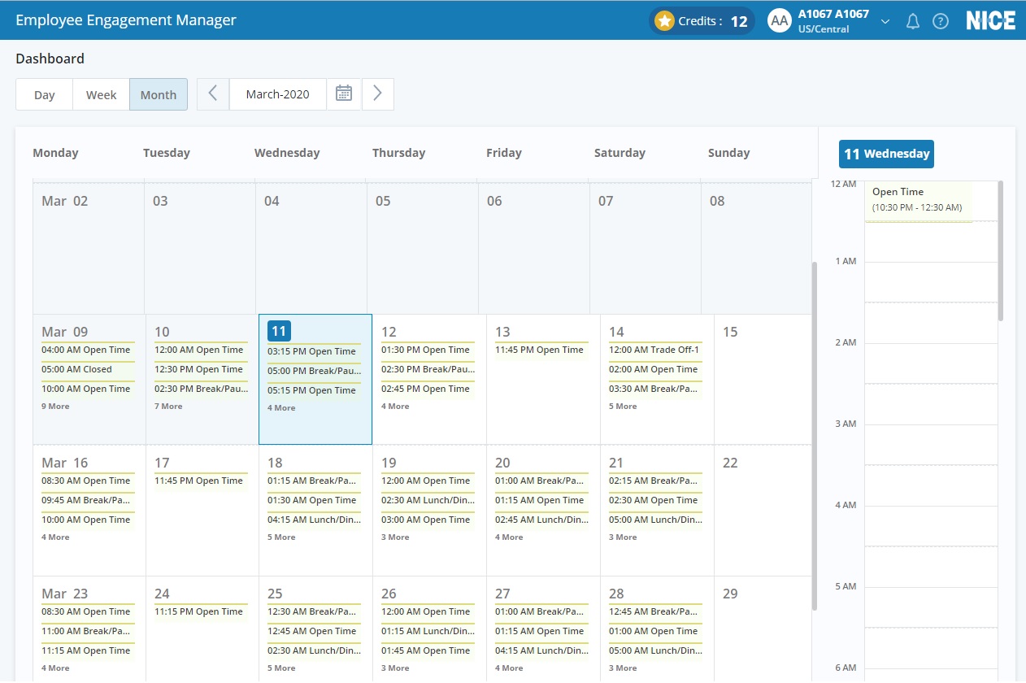Expand '5 More' on March 14
The height and width of the screenshot is (683, 1026).
tap(623, 406)
